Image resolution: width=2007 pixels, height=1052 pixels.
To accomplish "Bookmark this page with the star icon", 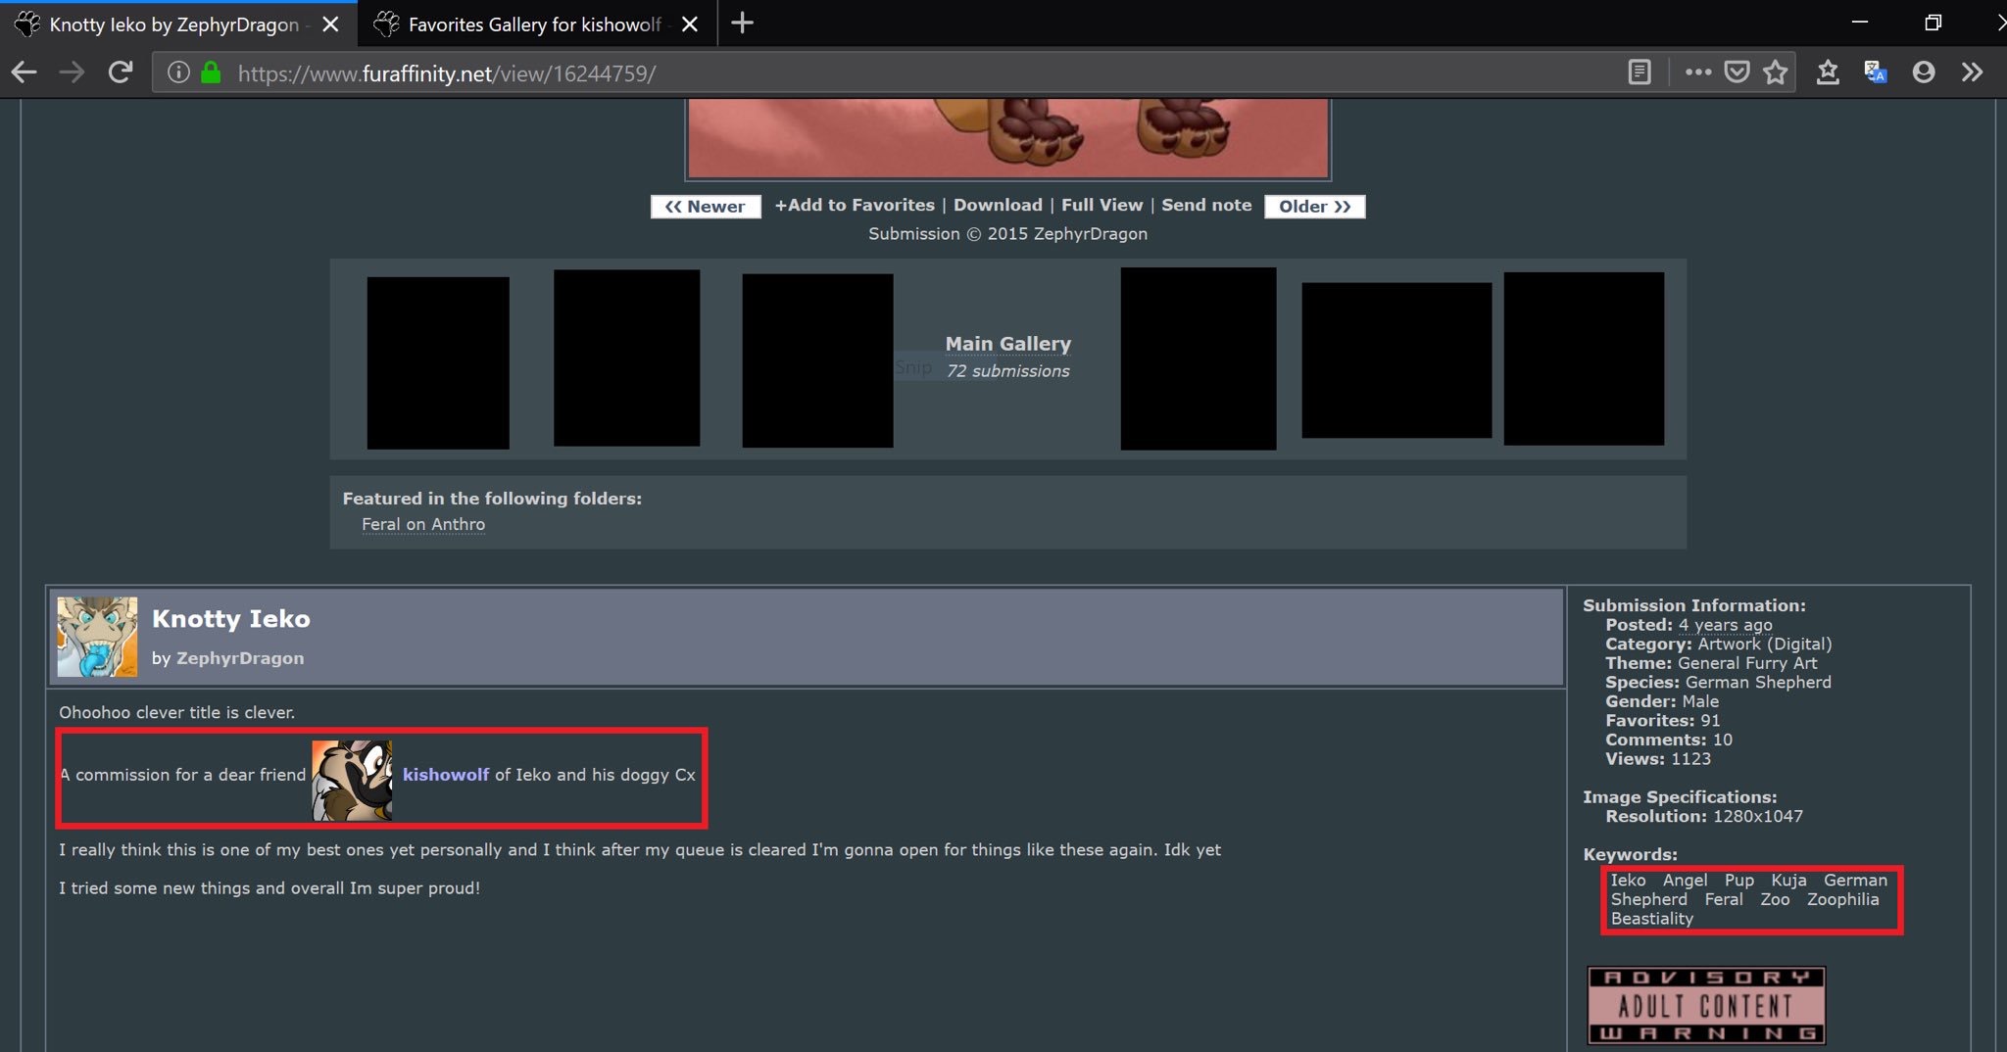I will pos(1775,72).
